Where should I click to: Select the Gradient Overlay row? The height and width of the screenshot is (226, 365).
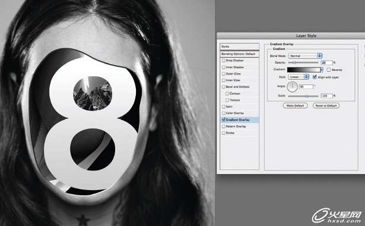point(239,120)
